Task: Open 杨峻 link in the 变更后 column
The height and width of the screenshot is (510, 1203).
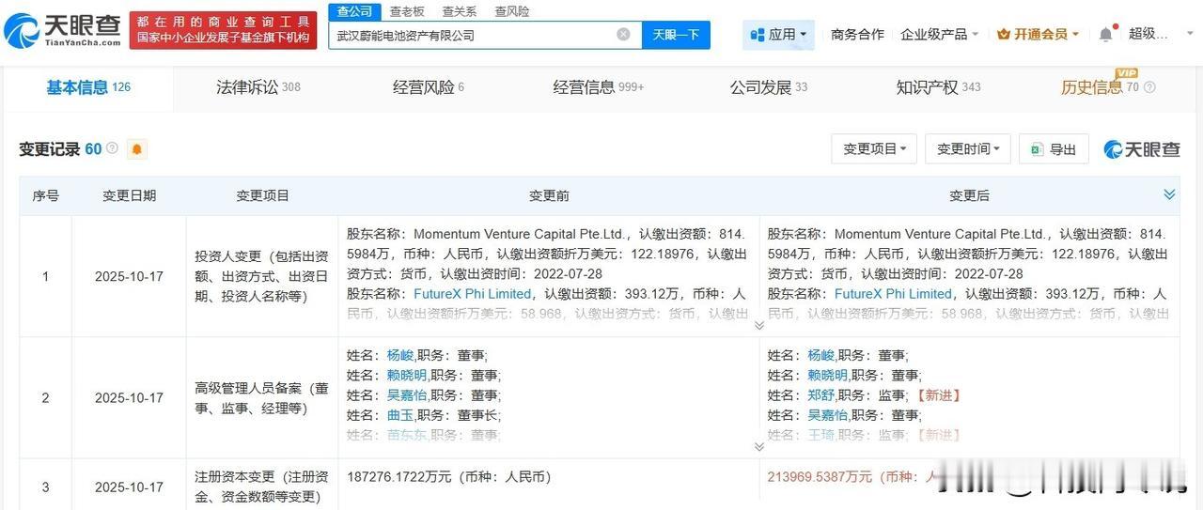Action: pyautogui.click(x=820, y=356)
